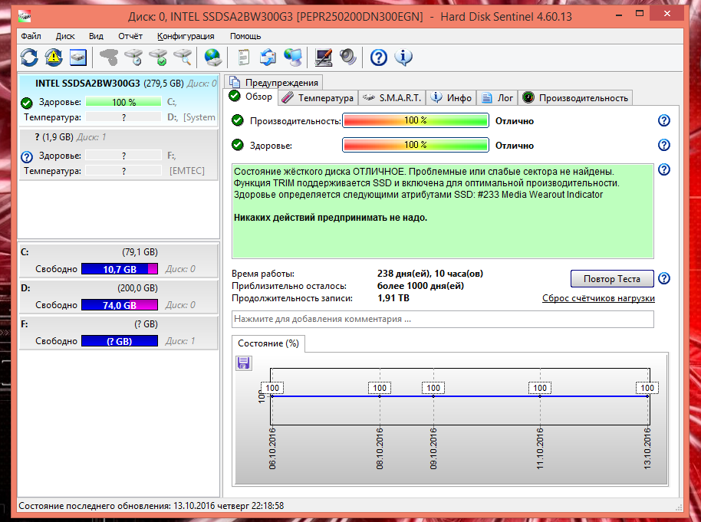Click the speaker icon in the toolbar

point(347,57)
